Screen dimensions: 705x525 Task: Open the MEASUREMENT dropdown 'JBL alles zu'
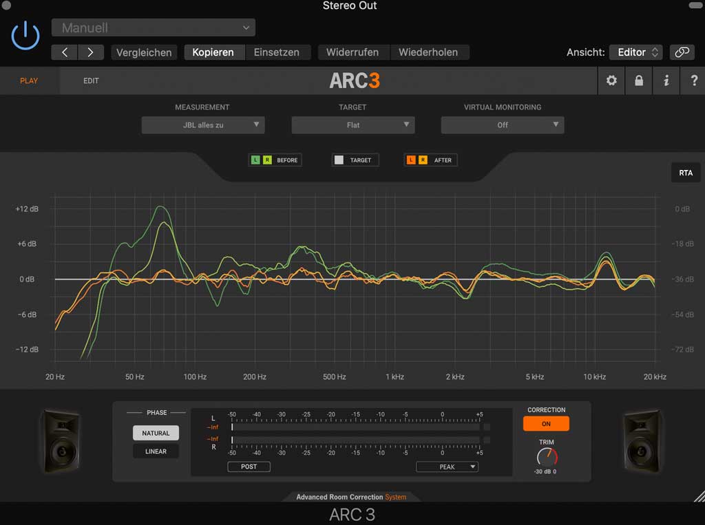(203, 125)
